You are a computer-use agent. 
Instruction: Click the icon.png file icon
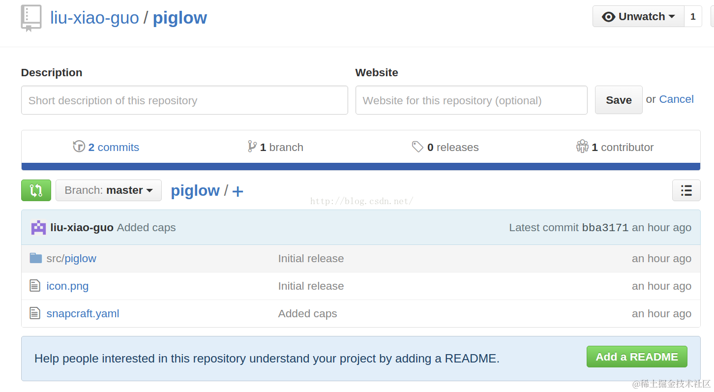click(x=35, y=285)
